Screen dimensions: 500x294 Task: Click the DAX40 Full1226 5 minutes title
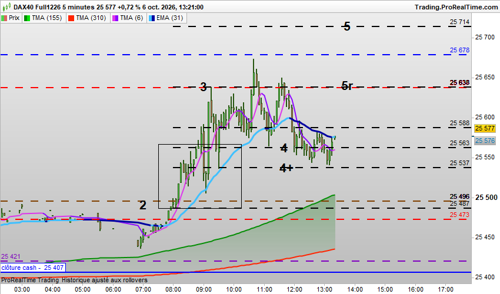click(x=54, y=7)
